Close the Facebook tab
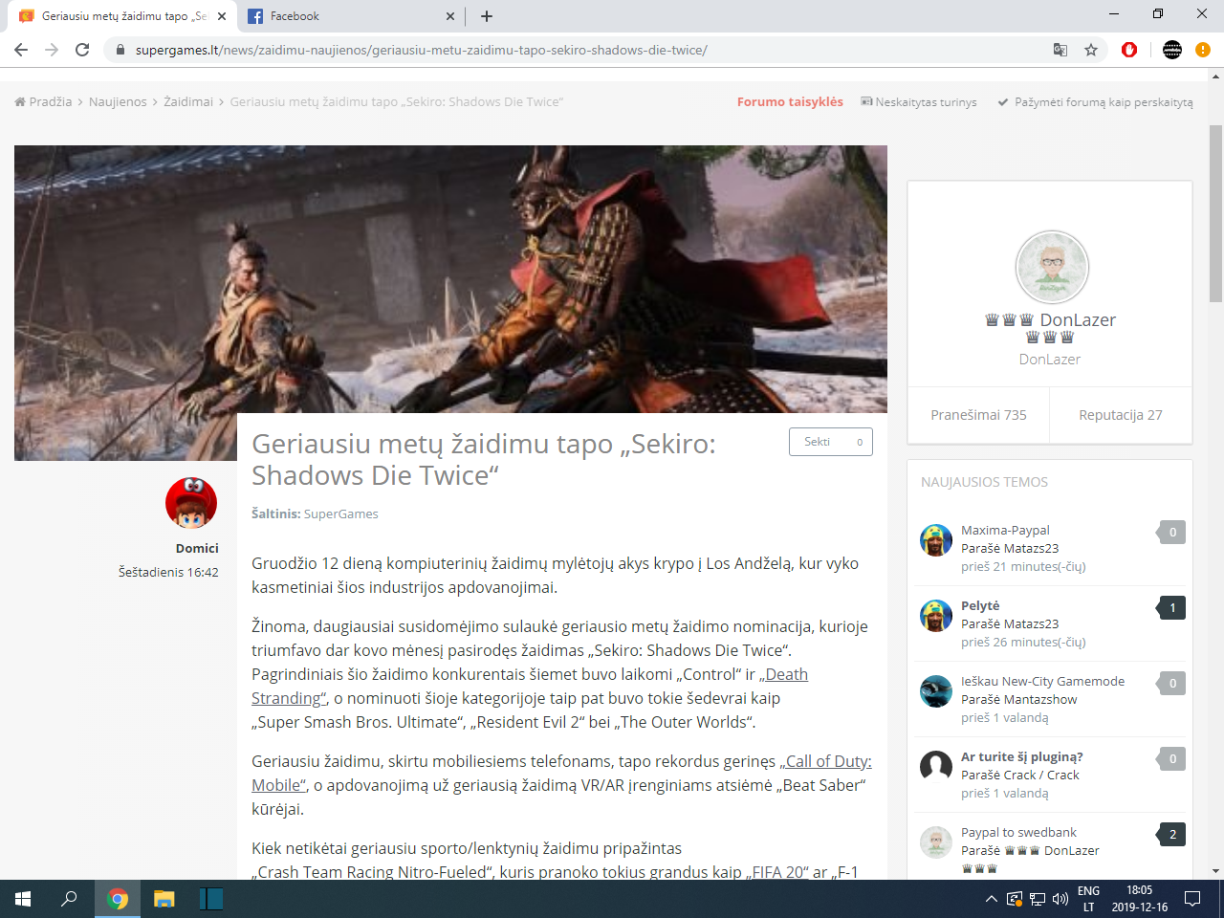 click(x=450, y=16)
